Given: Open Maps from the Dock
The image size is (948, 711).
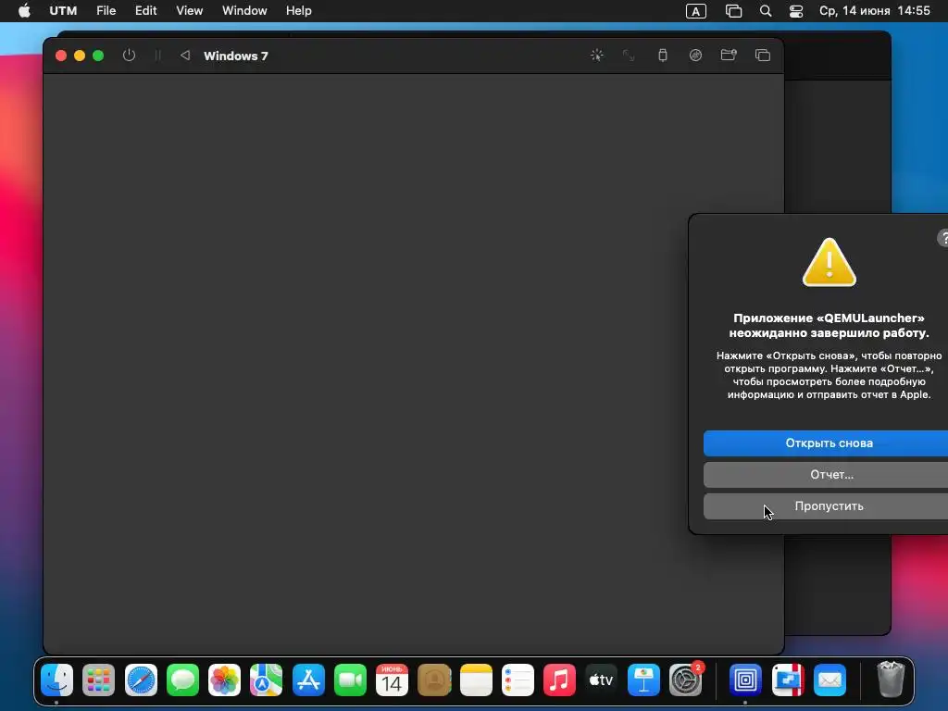Looking at the screenshot, I should click(x=266, y=680).
